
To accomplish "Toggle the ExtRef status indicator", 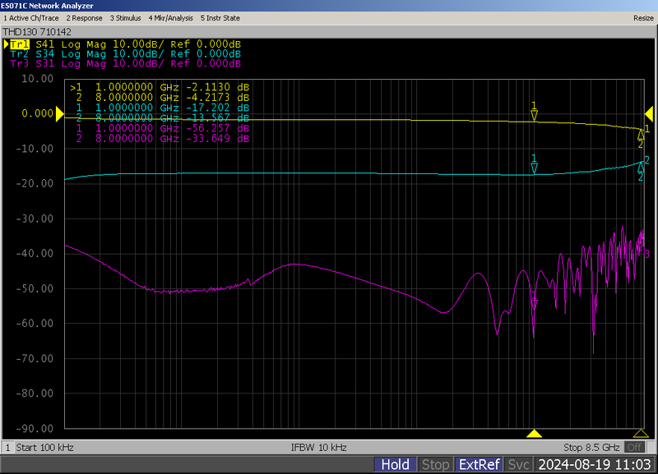I will pyautogui.click(x=479, y=465).
